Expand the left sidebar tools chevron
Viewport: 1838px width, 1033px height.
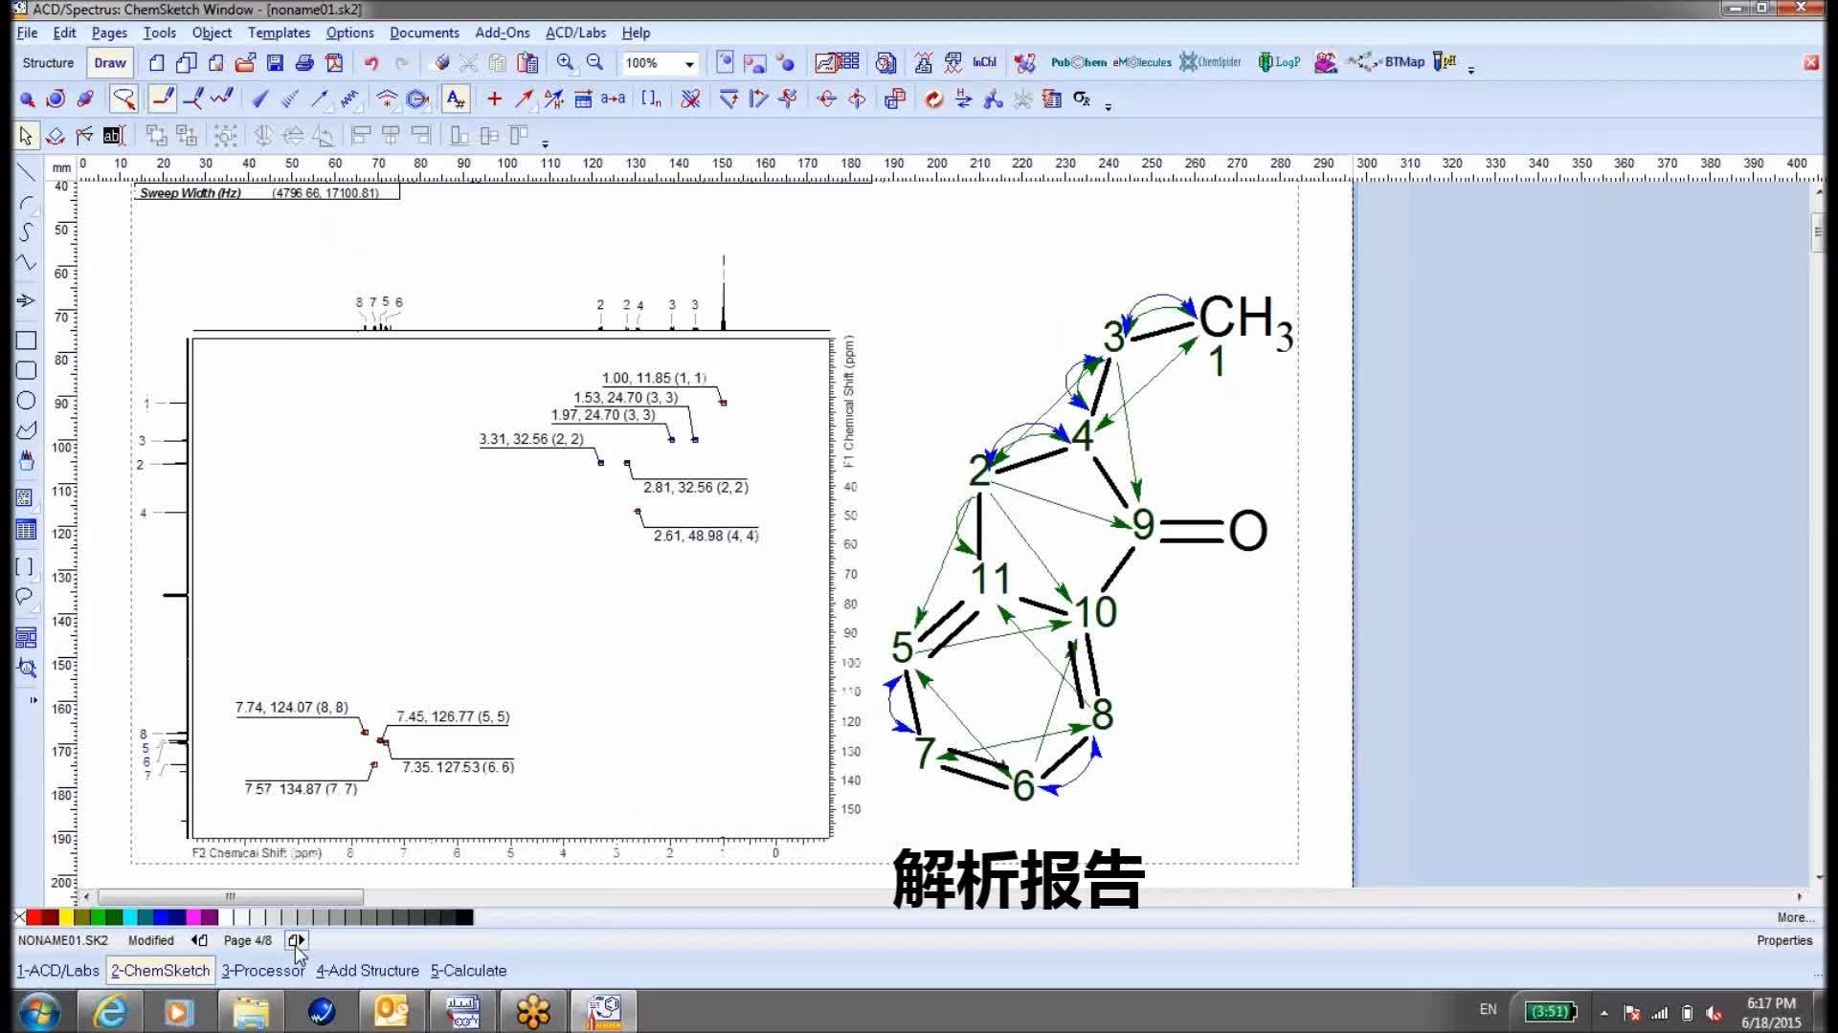click(33, 700)
